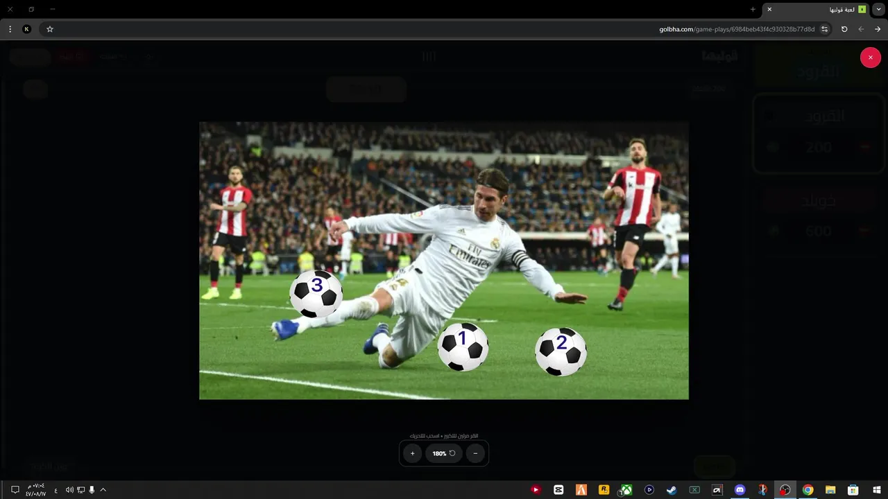View site information icon in address bar
This screenshot has height=499, width=888.
click(824, 29)
